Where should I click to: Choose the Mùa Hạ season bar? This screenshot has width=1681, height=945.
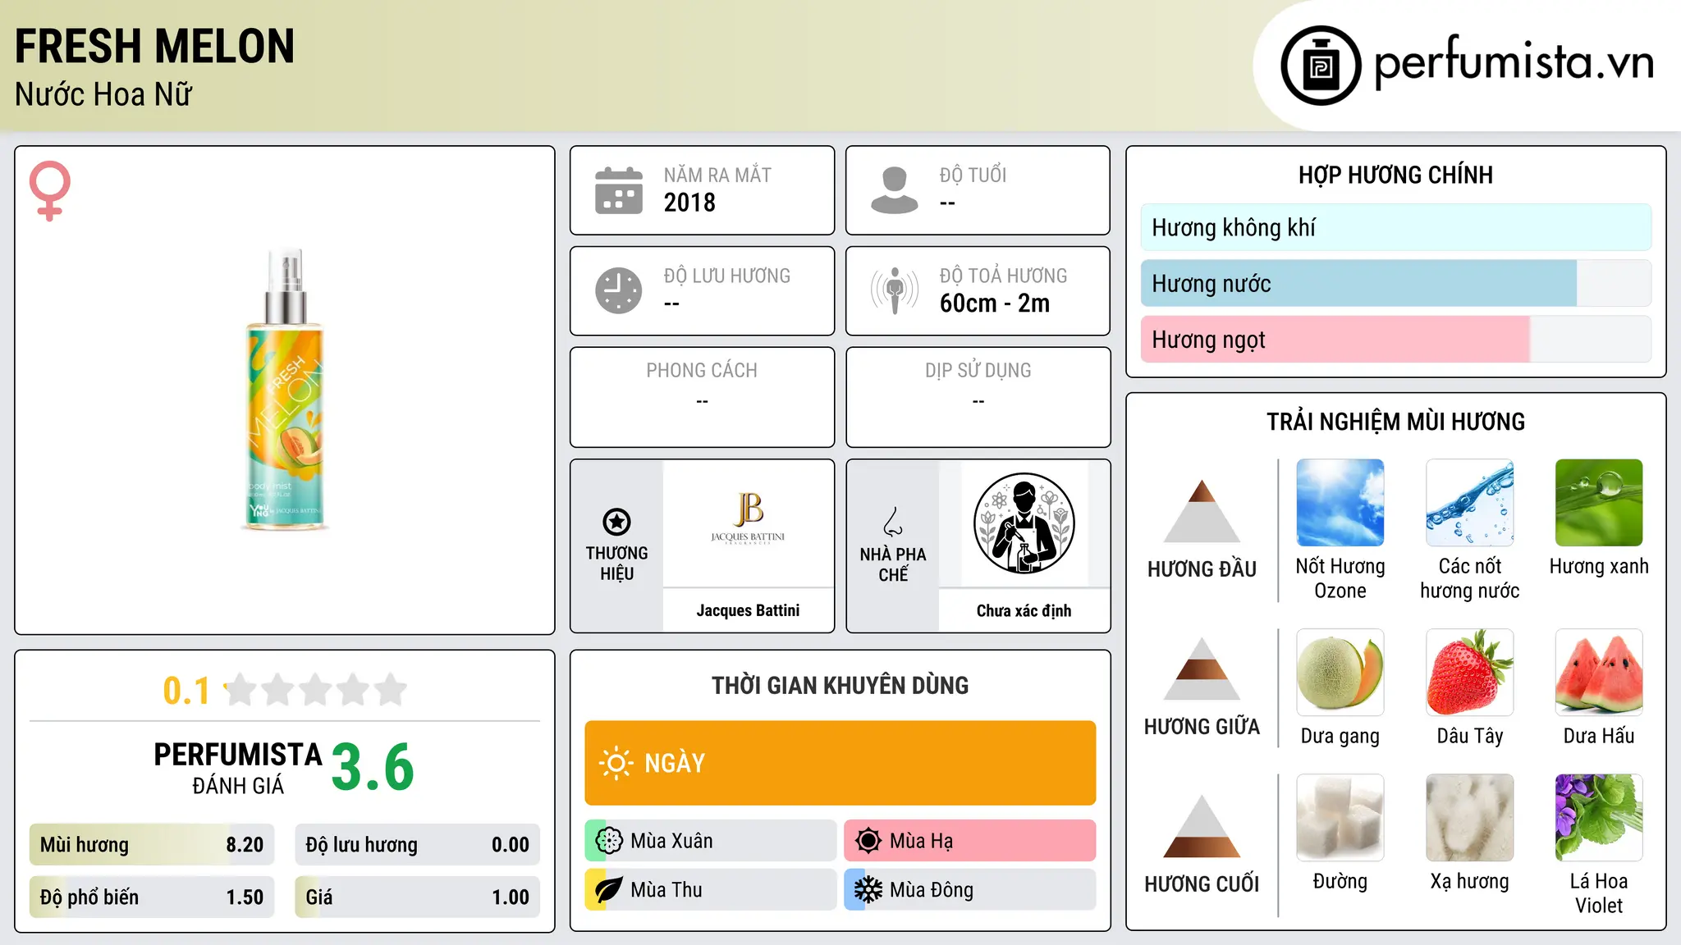pos(970,841)
